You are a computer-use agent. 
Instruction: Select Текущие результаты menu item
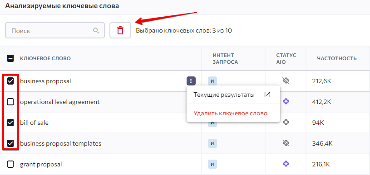pos(233,95)
